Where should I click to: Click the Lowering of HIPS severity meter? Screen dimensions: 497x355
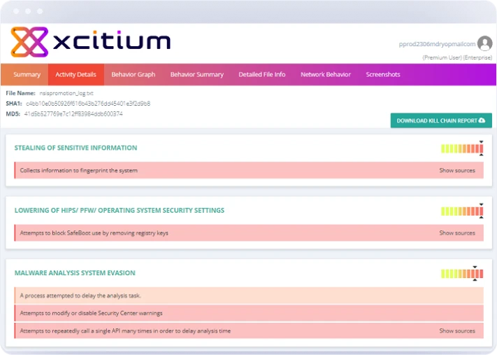tap(461, 211)
